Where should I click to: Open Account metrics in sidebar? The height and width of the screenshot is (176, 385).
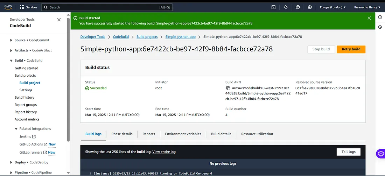pyautogui.click(x=27, y=119)
